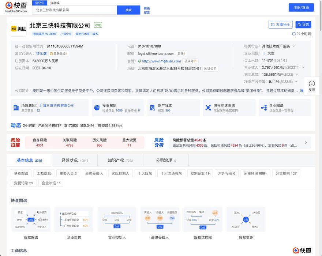The image size is (322, 256).
Task: Switch to the 查企业 search tab
Action: 40,3
